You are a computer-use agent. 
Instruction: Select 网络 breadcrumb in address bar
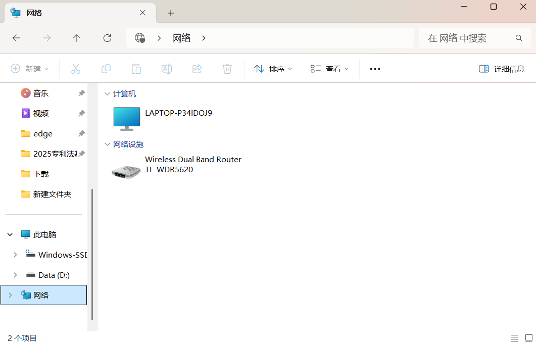[x=181, y=38]
